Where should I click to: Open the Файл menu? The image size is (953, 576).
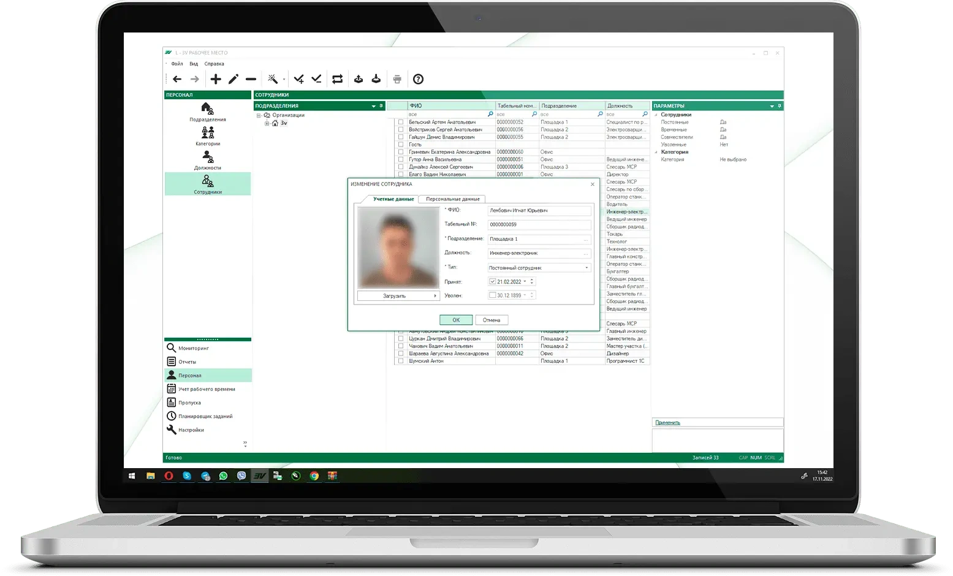[x=177, y=64]
